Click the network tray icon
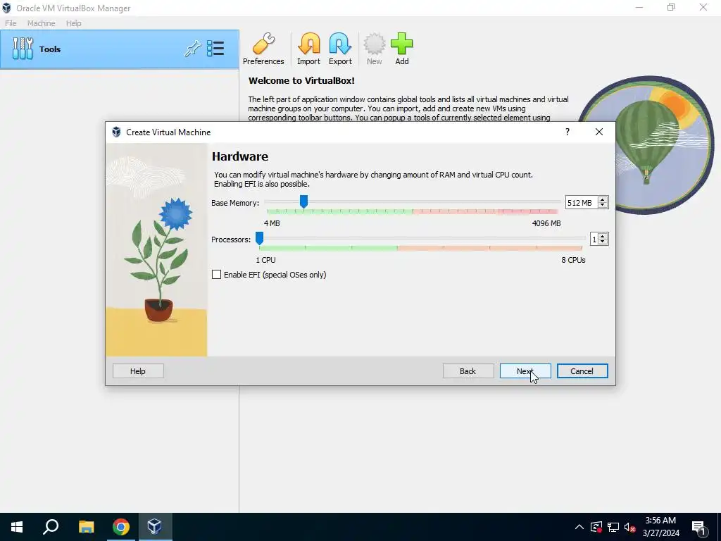This screenshot has width=721, height=541. (613, 527)
